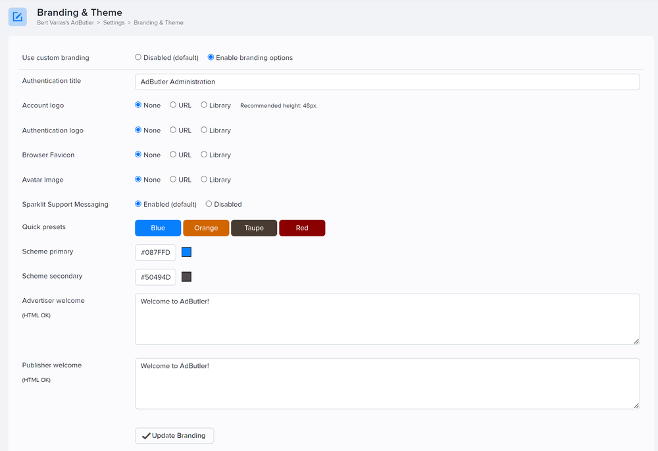Select Enable branding options radio
Image resolution: width=658 pixels, height=451 pixels.
(x=211, y=57)
